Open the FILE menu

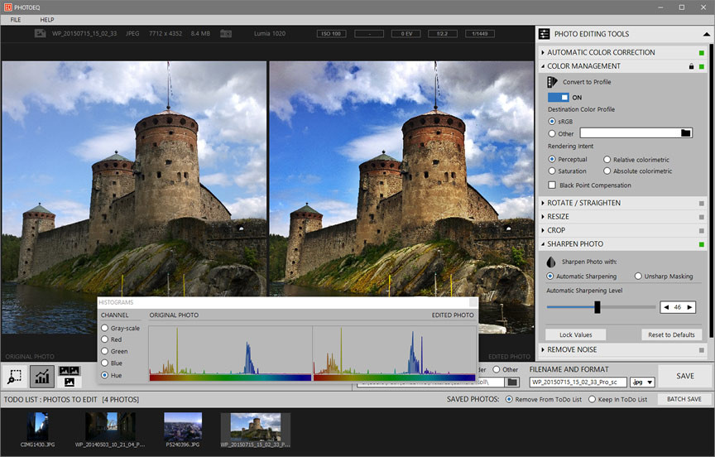click(x=16, y=20)
